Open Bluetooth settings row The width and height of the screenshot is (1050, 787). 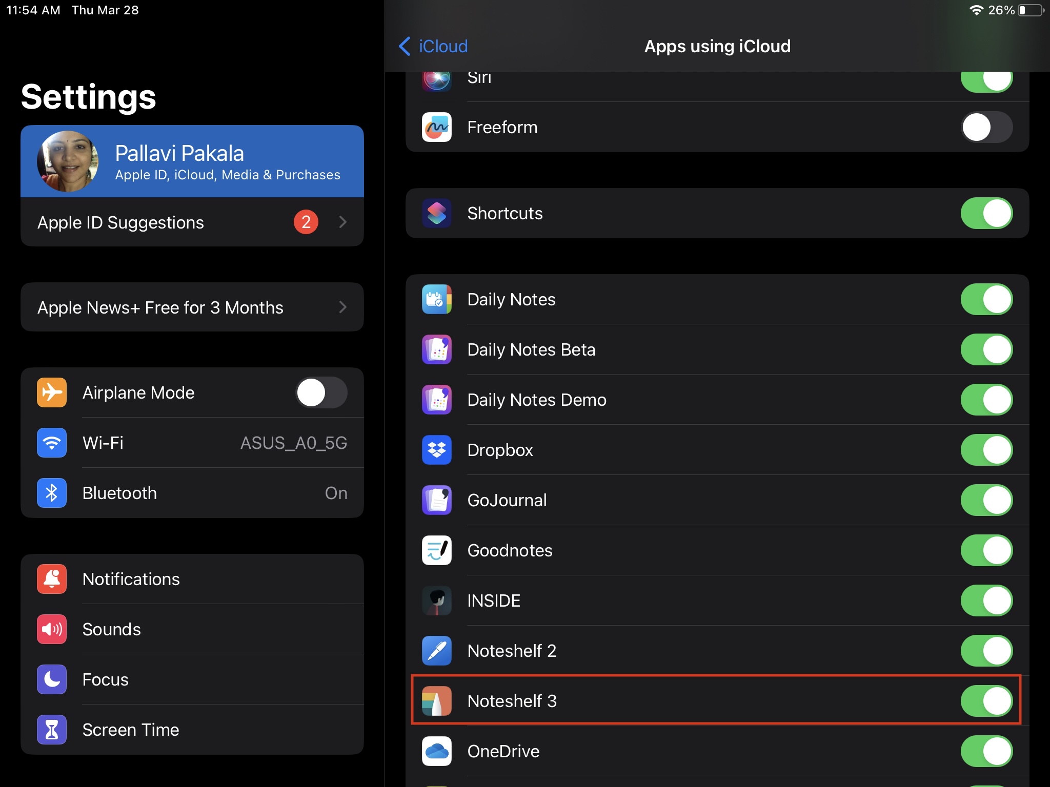coord(192,493)
